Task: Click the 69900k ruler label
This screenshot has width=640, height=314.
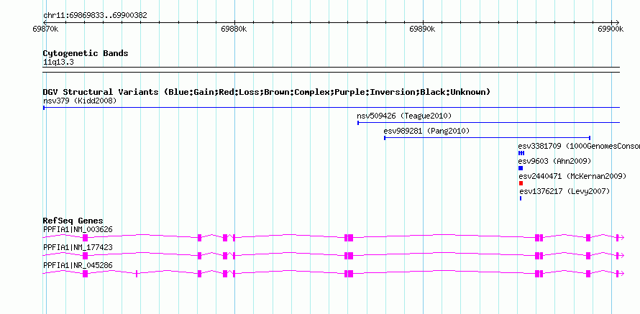Action: [611, 29]
